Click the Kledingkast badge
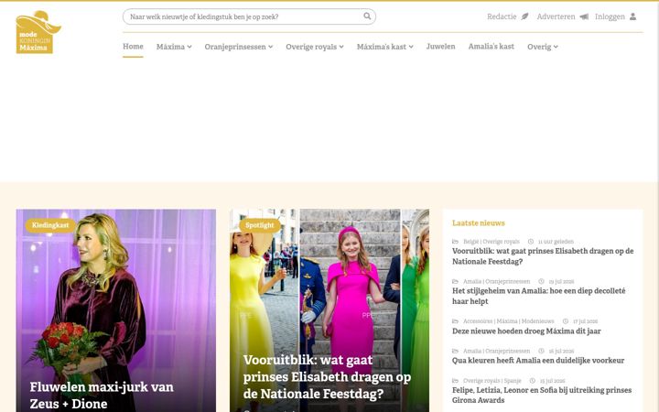The image size is (659, 412). click(50, 225)
